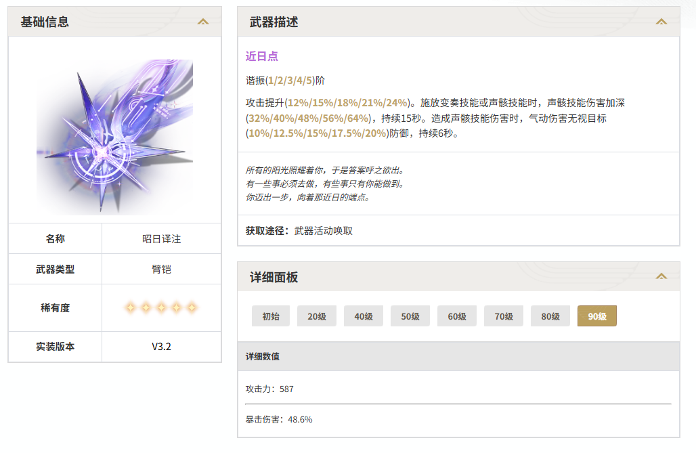Click the weapon type 臂铠 cell
The image size is (696, 453).
(x=161, y=269)
